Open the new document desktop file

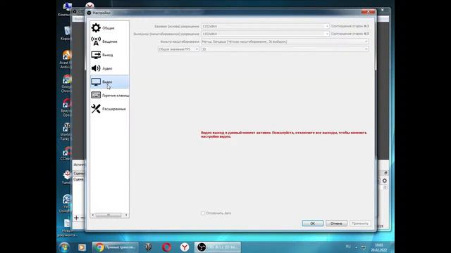67,228
